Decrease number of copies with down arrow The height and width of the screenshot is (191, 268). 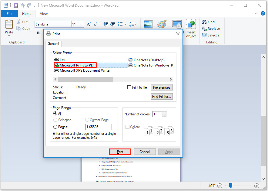(x=164, y=115)
